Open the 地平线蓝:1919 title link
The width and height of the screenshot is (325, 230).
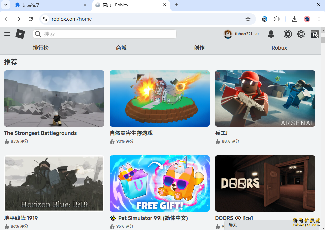[21, 218]
